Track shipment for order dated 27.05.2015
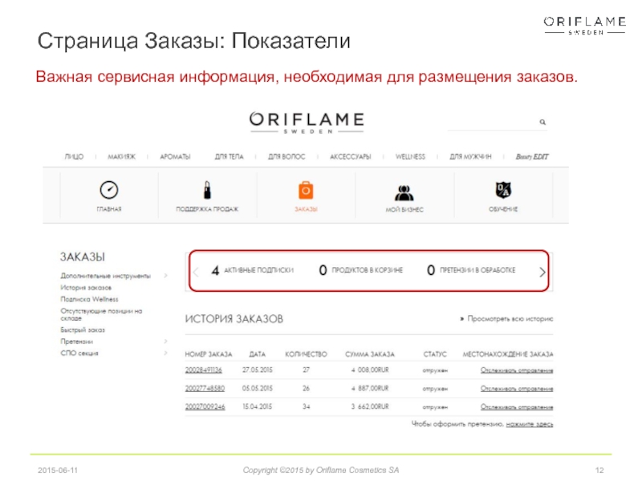Viewport: 642px width, 481px height. pos(517,370)
